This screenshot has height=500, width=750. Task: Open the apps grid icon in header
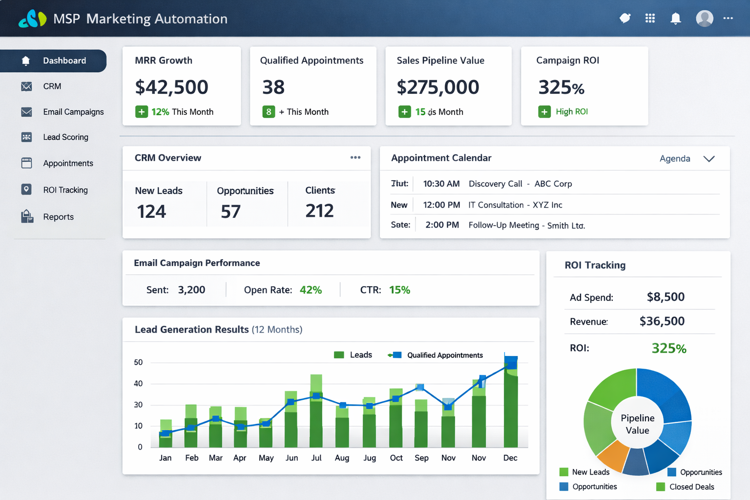click(x=650, y=18)
